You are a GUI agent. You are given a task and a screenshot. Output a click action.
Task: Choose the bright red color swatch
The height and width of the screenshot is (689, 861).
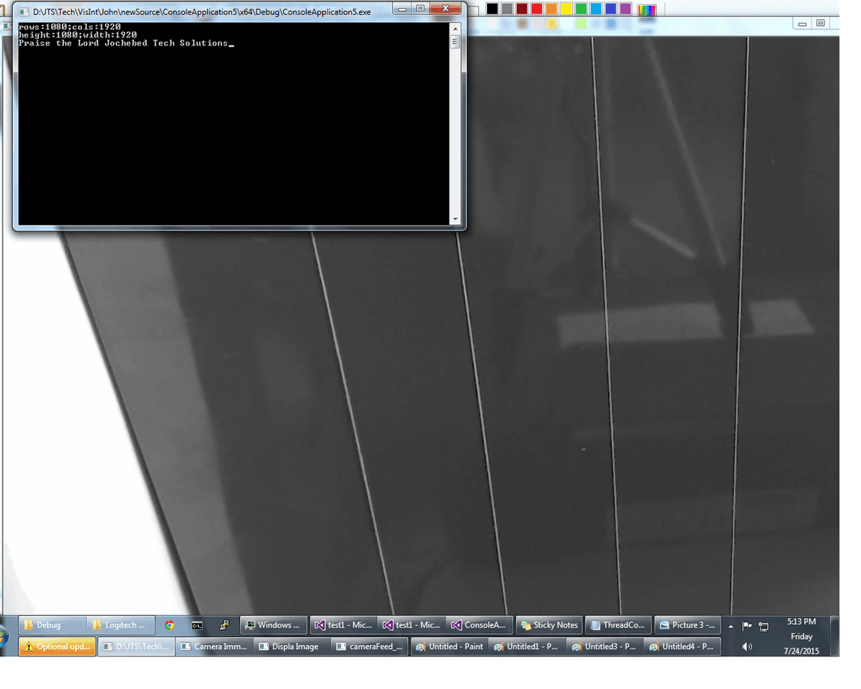(537, 8)
